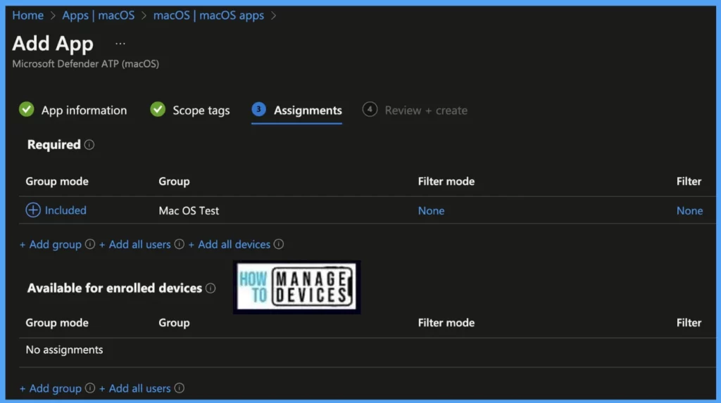Add all devices under Required section

click(229, 245)
